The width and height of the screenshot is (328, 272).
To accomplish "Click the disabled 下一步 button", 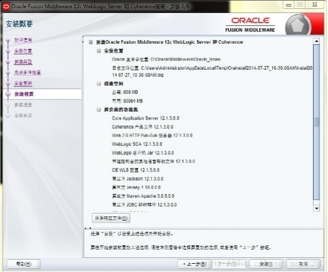I will point(230,264).
